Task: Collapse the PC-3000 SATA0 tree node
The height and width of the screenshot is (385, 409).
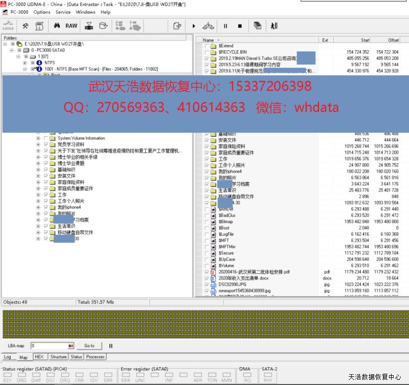Action: 12,50
